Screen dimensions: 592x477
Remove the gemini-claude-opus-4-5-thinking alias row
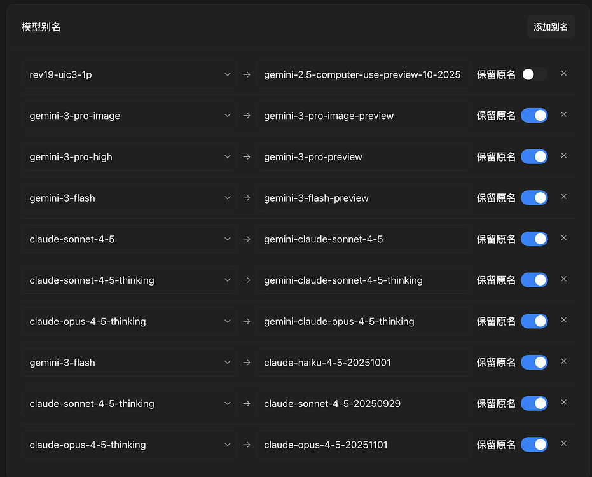(563, 321)
